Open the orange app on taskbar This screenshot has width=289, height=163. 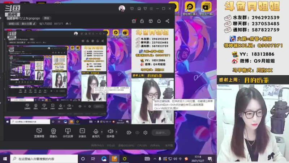[x=114, y=159]
